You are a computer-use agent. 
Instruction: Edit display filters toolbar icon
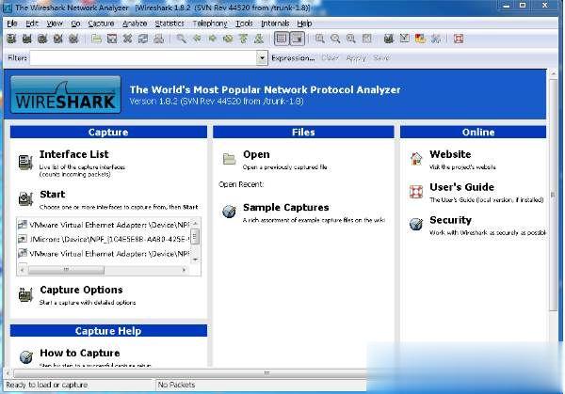click(x=405, y=39)
